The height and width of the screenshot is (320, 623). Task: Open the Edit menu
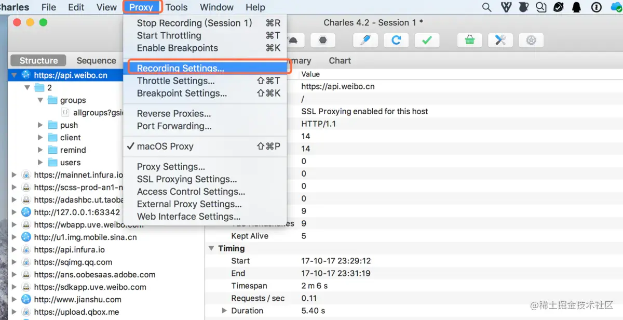click(76, 7)
